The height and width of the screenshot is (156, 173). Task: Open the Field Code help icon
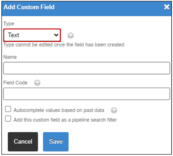pyautogui.click(x=37, y=83)
